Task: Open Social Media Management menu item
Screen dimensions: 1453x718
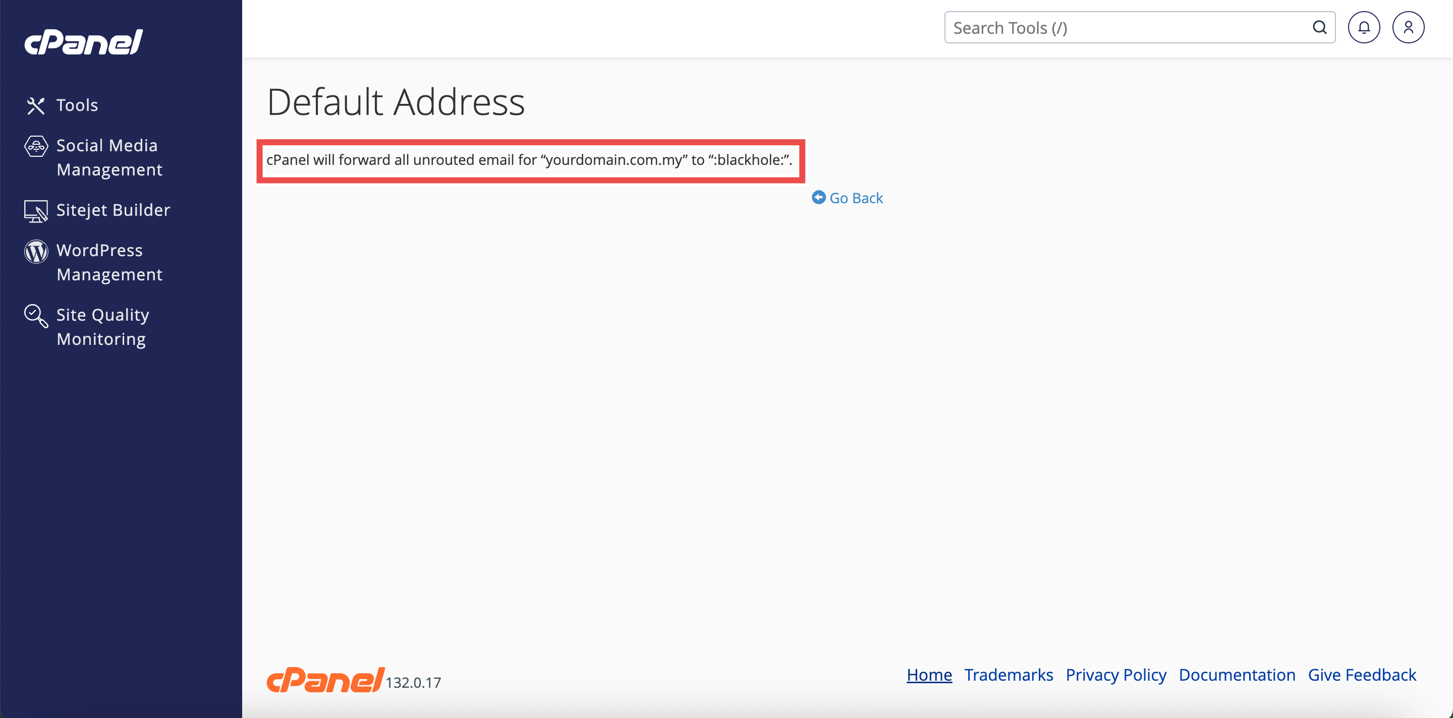Action: 109,158
